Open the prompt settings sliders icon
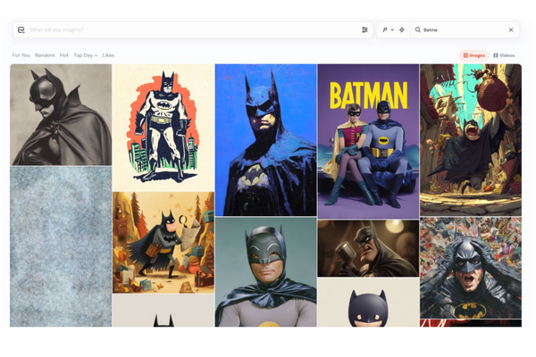This screenshot has width=536, height=357. [364, 30]
